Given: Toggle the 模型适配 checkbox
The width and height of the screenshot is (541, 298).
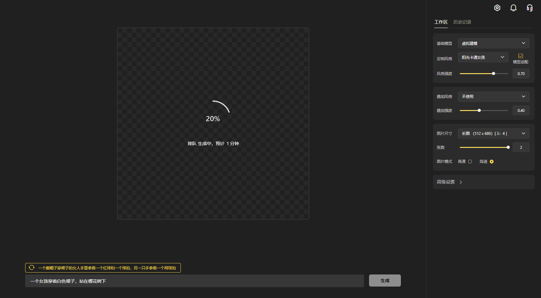Looking at the screenshot, I should click(521, 56).
